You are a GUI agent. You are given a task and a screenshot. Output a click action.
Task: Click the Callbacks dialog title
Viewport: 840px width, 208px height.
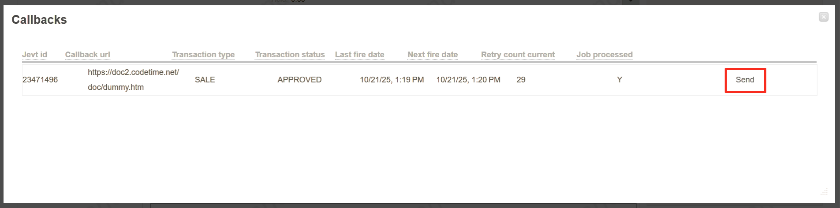pyautogui.click(x=39, y=20)
